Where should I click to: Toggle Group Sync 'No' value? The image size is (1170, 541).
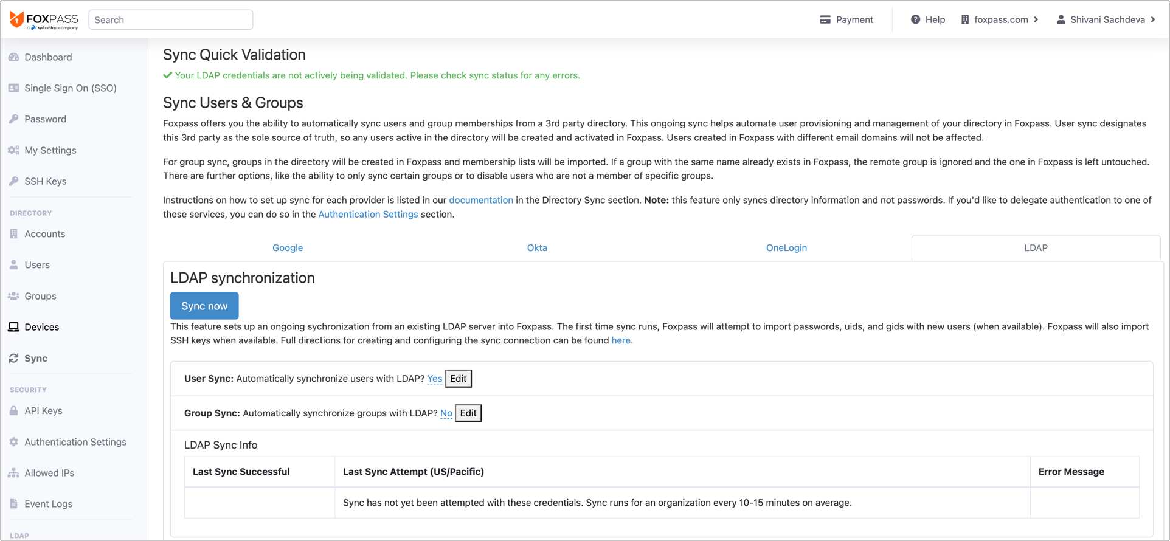tap(446, 413)
